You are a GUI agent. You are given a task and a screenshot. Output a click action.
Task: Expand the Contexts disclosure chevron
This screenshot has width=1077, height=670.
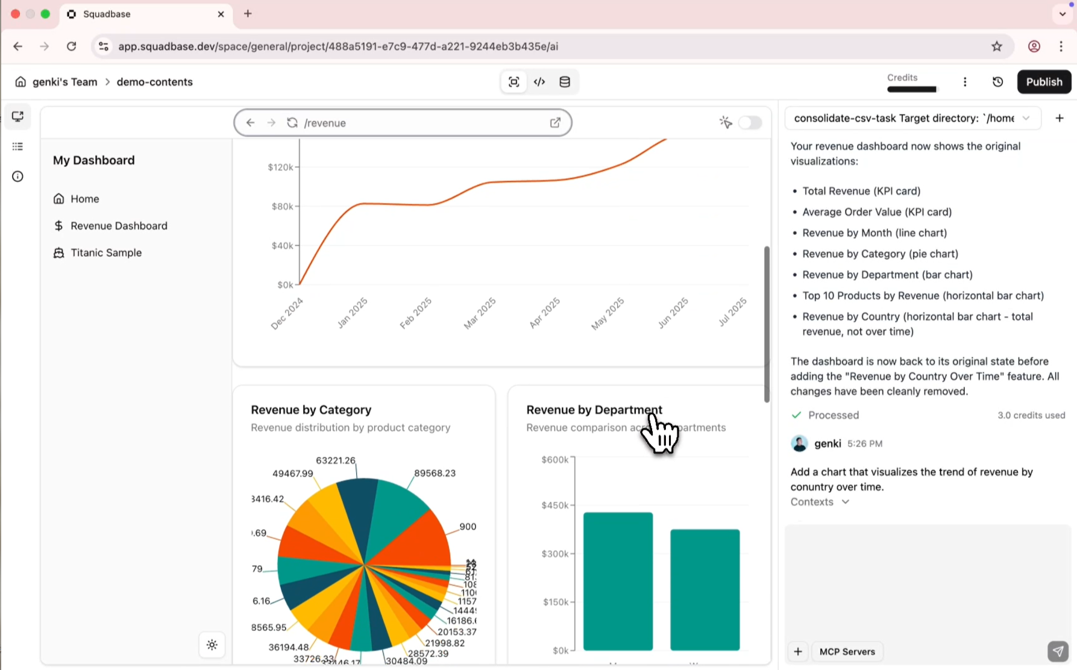846,502
